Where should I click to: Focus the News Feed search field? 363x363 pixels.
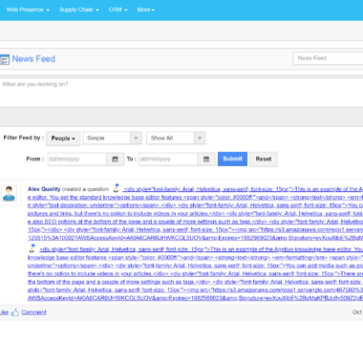[x=328, y=58]
